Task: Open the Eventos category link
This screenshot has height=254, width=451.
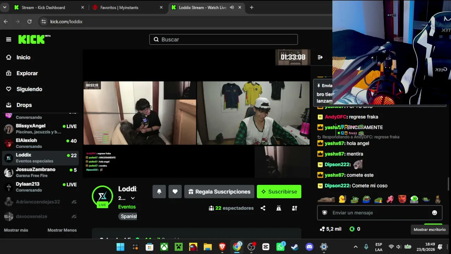Action: [x=127, y=207]
